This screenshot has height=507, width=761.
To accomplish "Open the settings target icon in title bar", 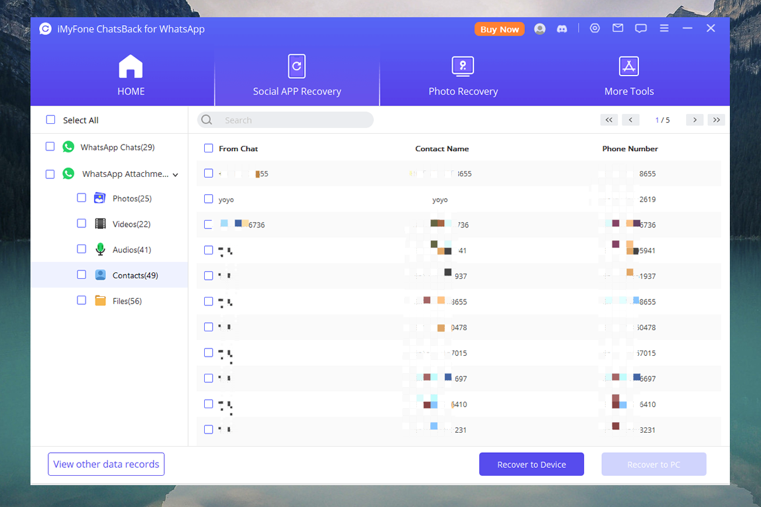I will [x=595, y=28].
